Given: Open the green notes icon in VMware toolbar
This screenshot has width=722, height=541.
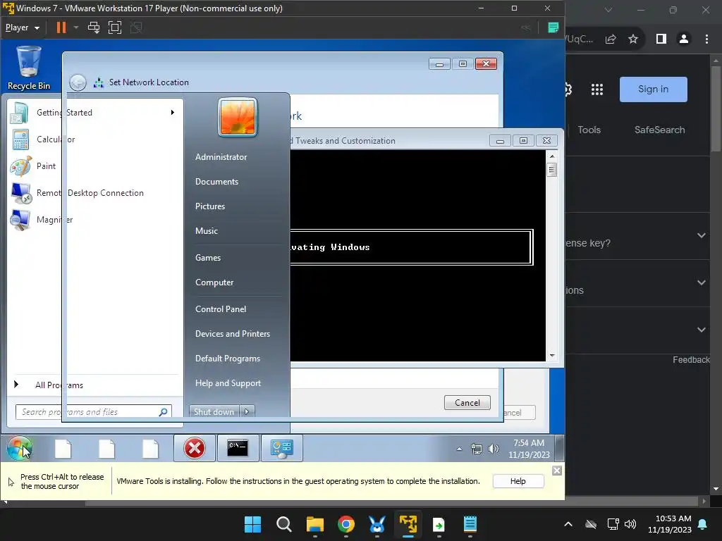Looking at the screenshot, I should pos(553,27).
